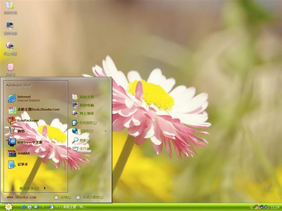This screenshot has width=282, height=211.
Task: Click Internet Explorer quick launch icon
Action: [x=23, y=207]
